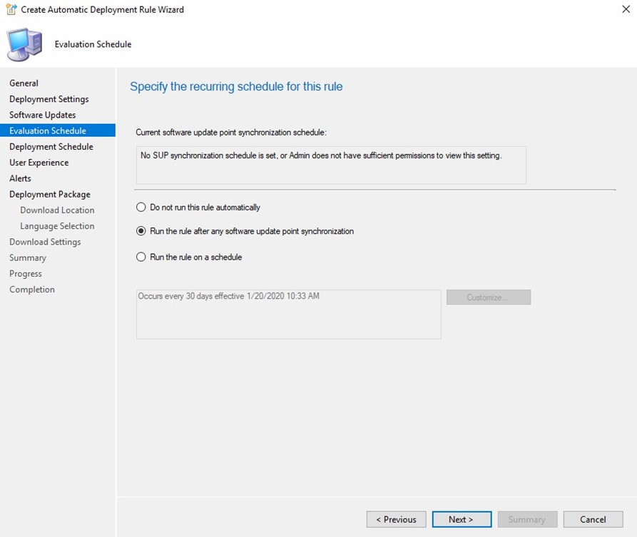The image size is (637, 537).
Task: Select Evaluation Schedule in sidebar
Action: [x=58, y=131]
